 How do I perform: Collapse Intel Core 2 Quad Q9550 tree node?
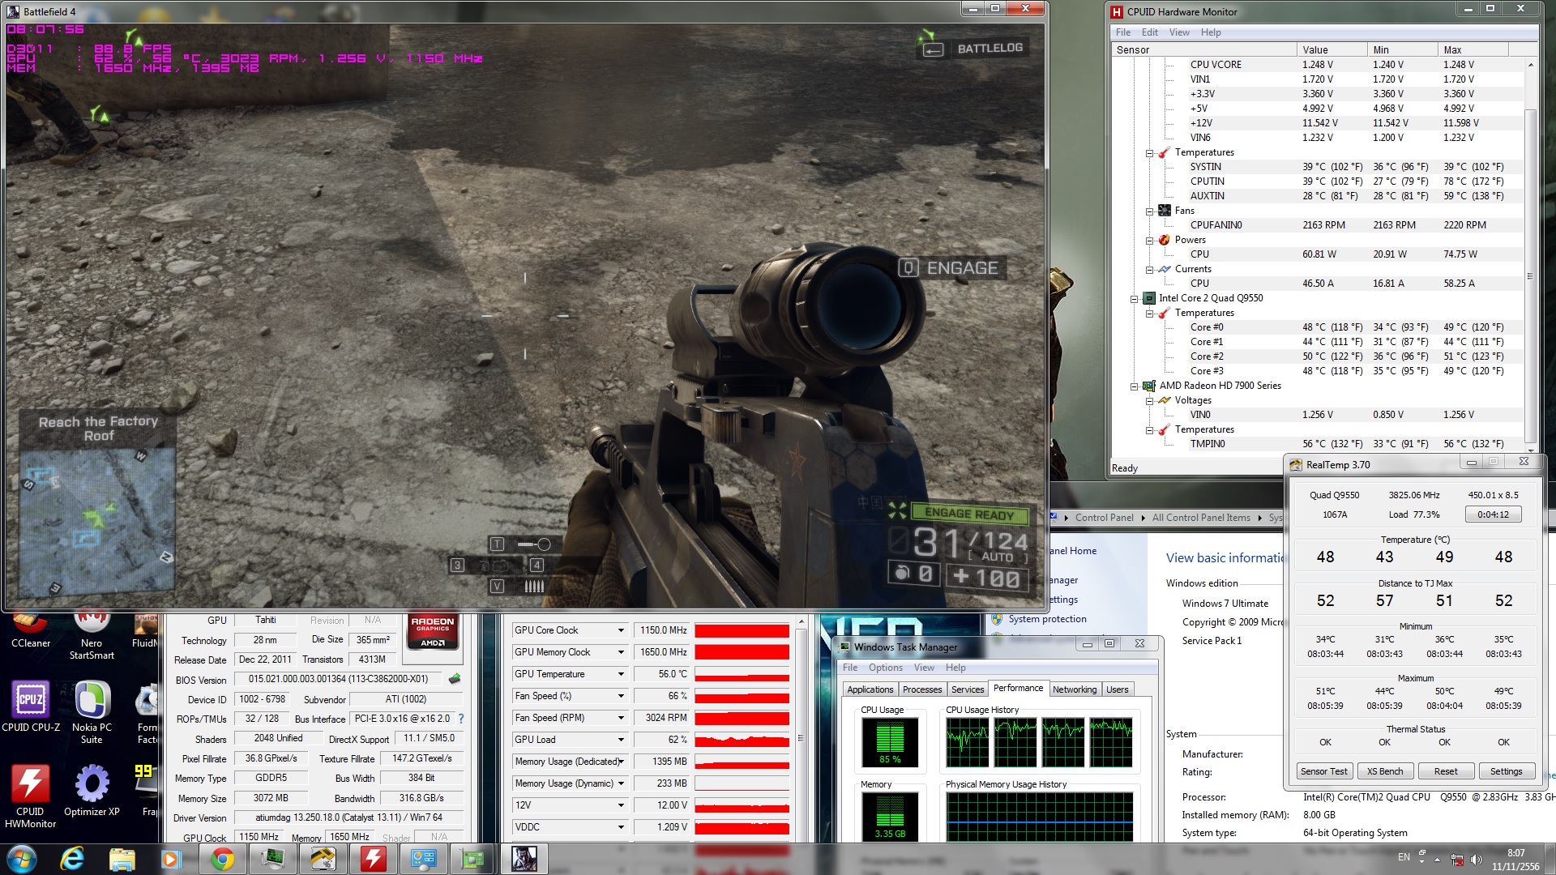(x=1135, y=299)
